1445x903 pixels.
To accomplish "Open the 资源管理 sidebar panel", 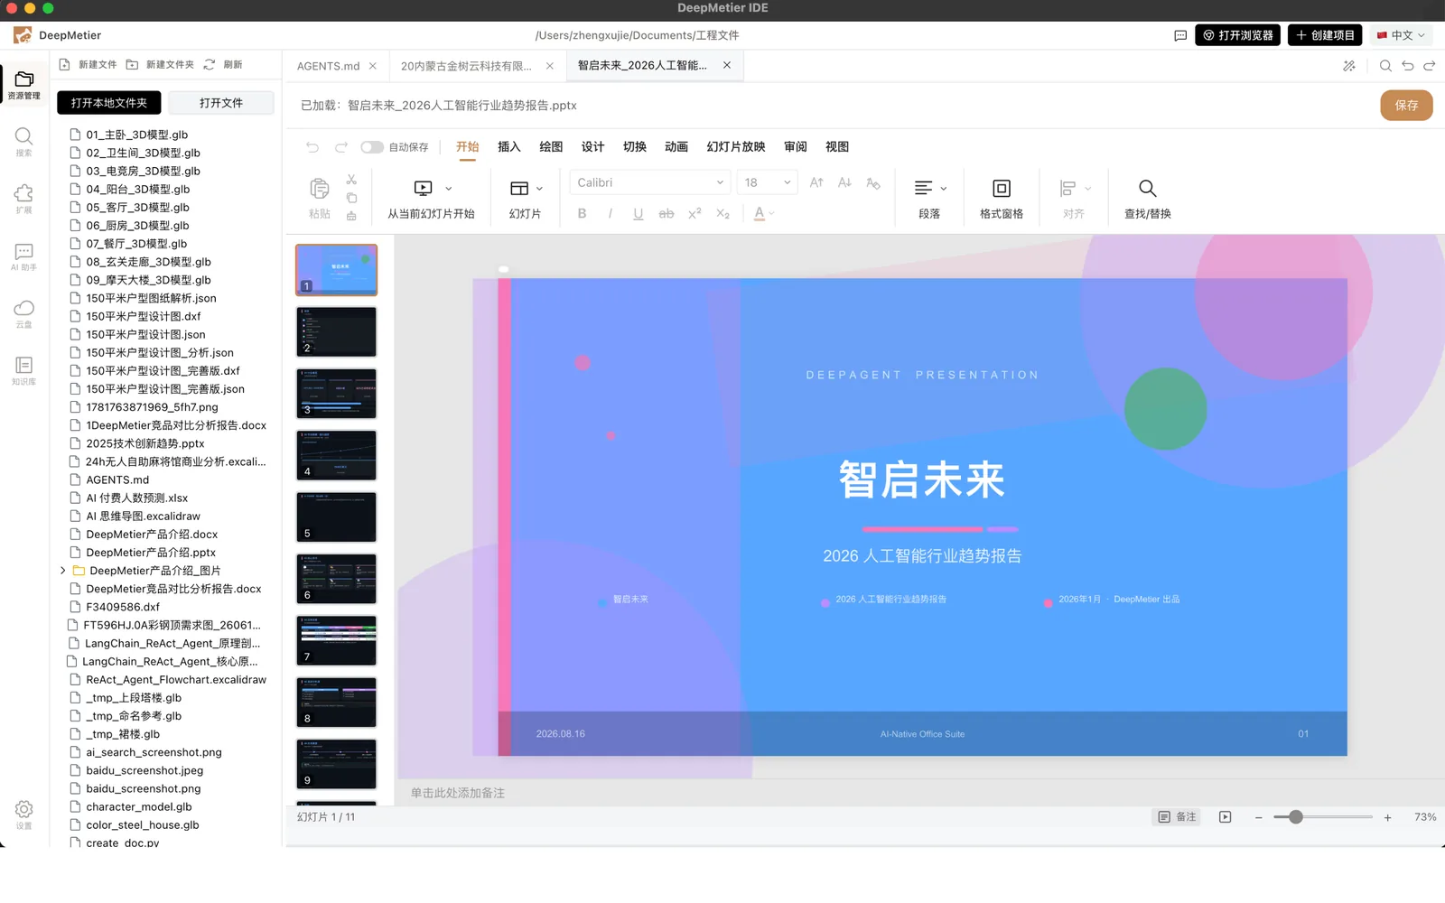I will point(24,84).
